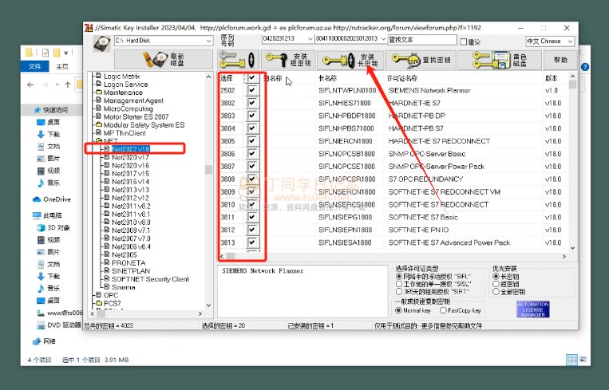The height and width of the screenshot is (390, 609).
Task: Toggle the select-all checkbox in header row
Action: click(252, 77)
